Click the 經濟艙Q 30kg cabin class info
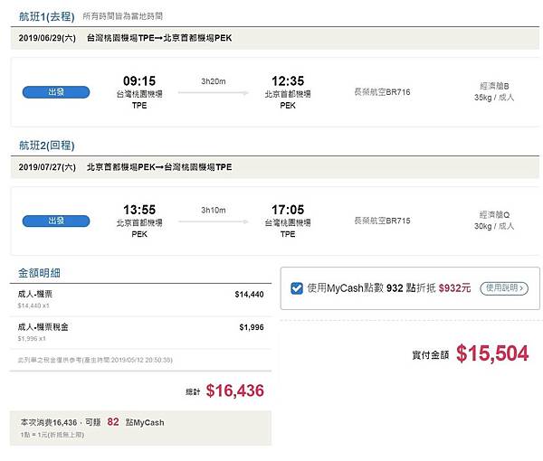This screenshot has width=543, height=461. tap(497, 221)
